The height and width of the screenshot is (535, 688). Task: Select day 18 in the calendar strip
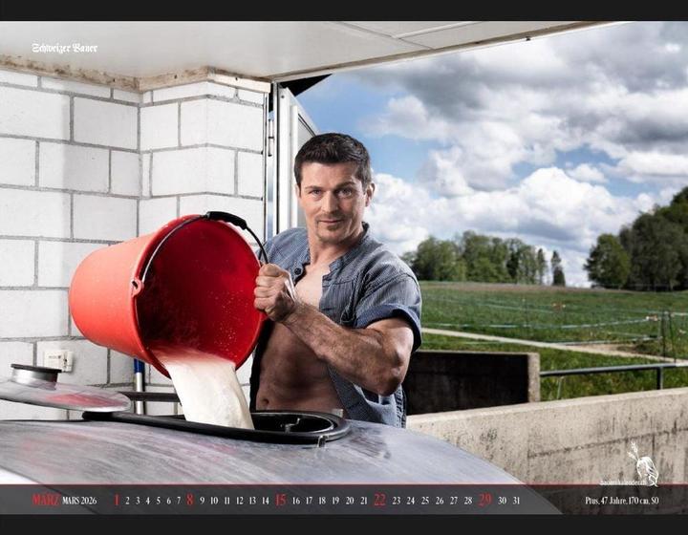[x=322, y=501]
